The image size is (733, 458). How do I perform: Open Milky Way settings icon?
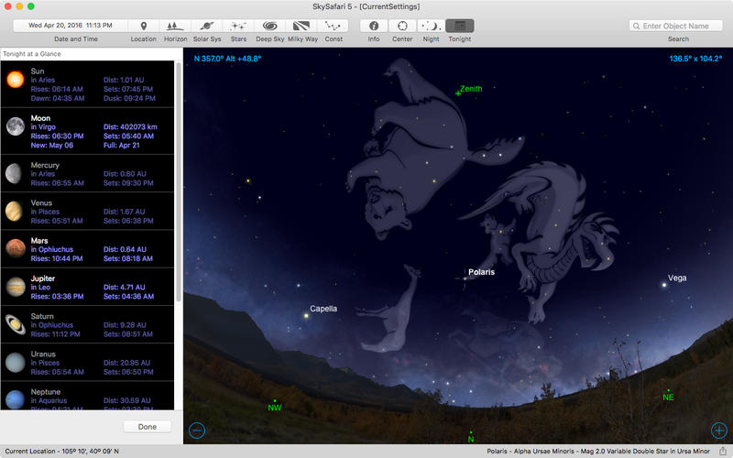301,26
